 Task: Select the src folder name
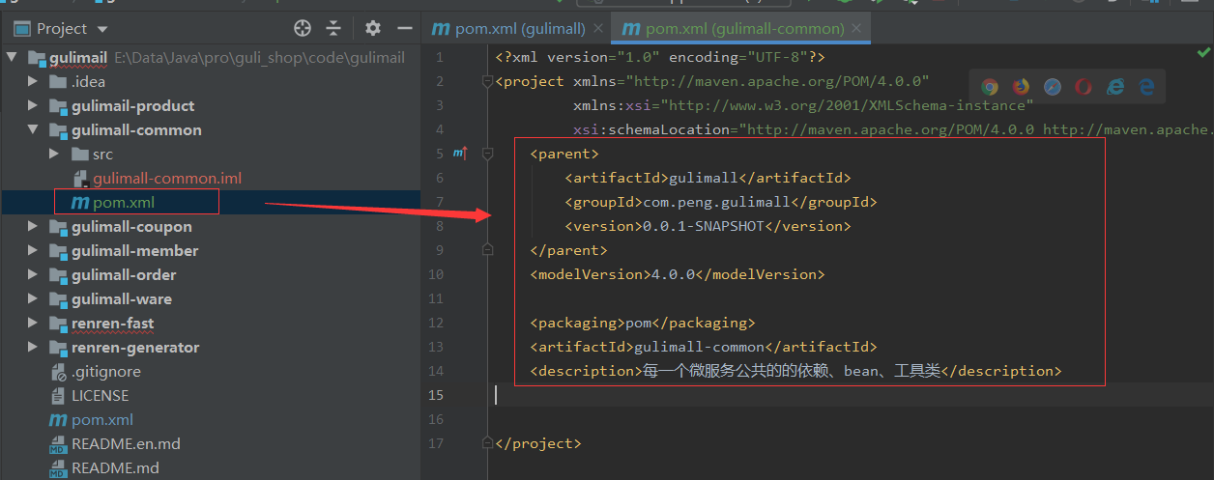pos(102,154)
